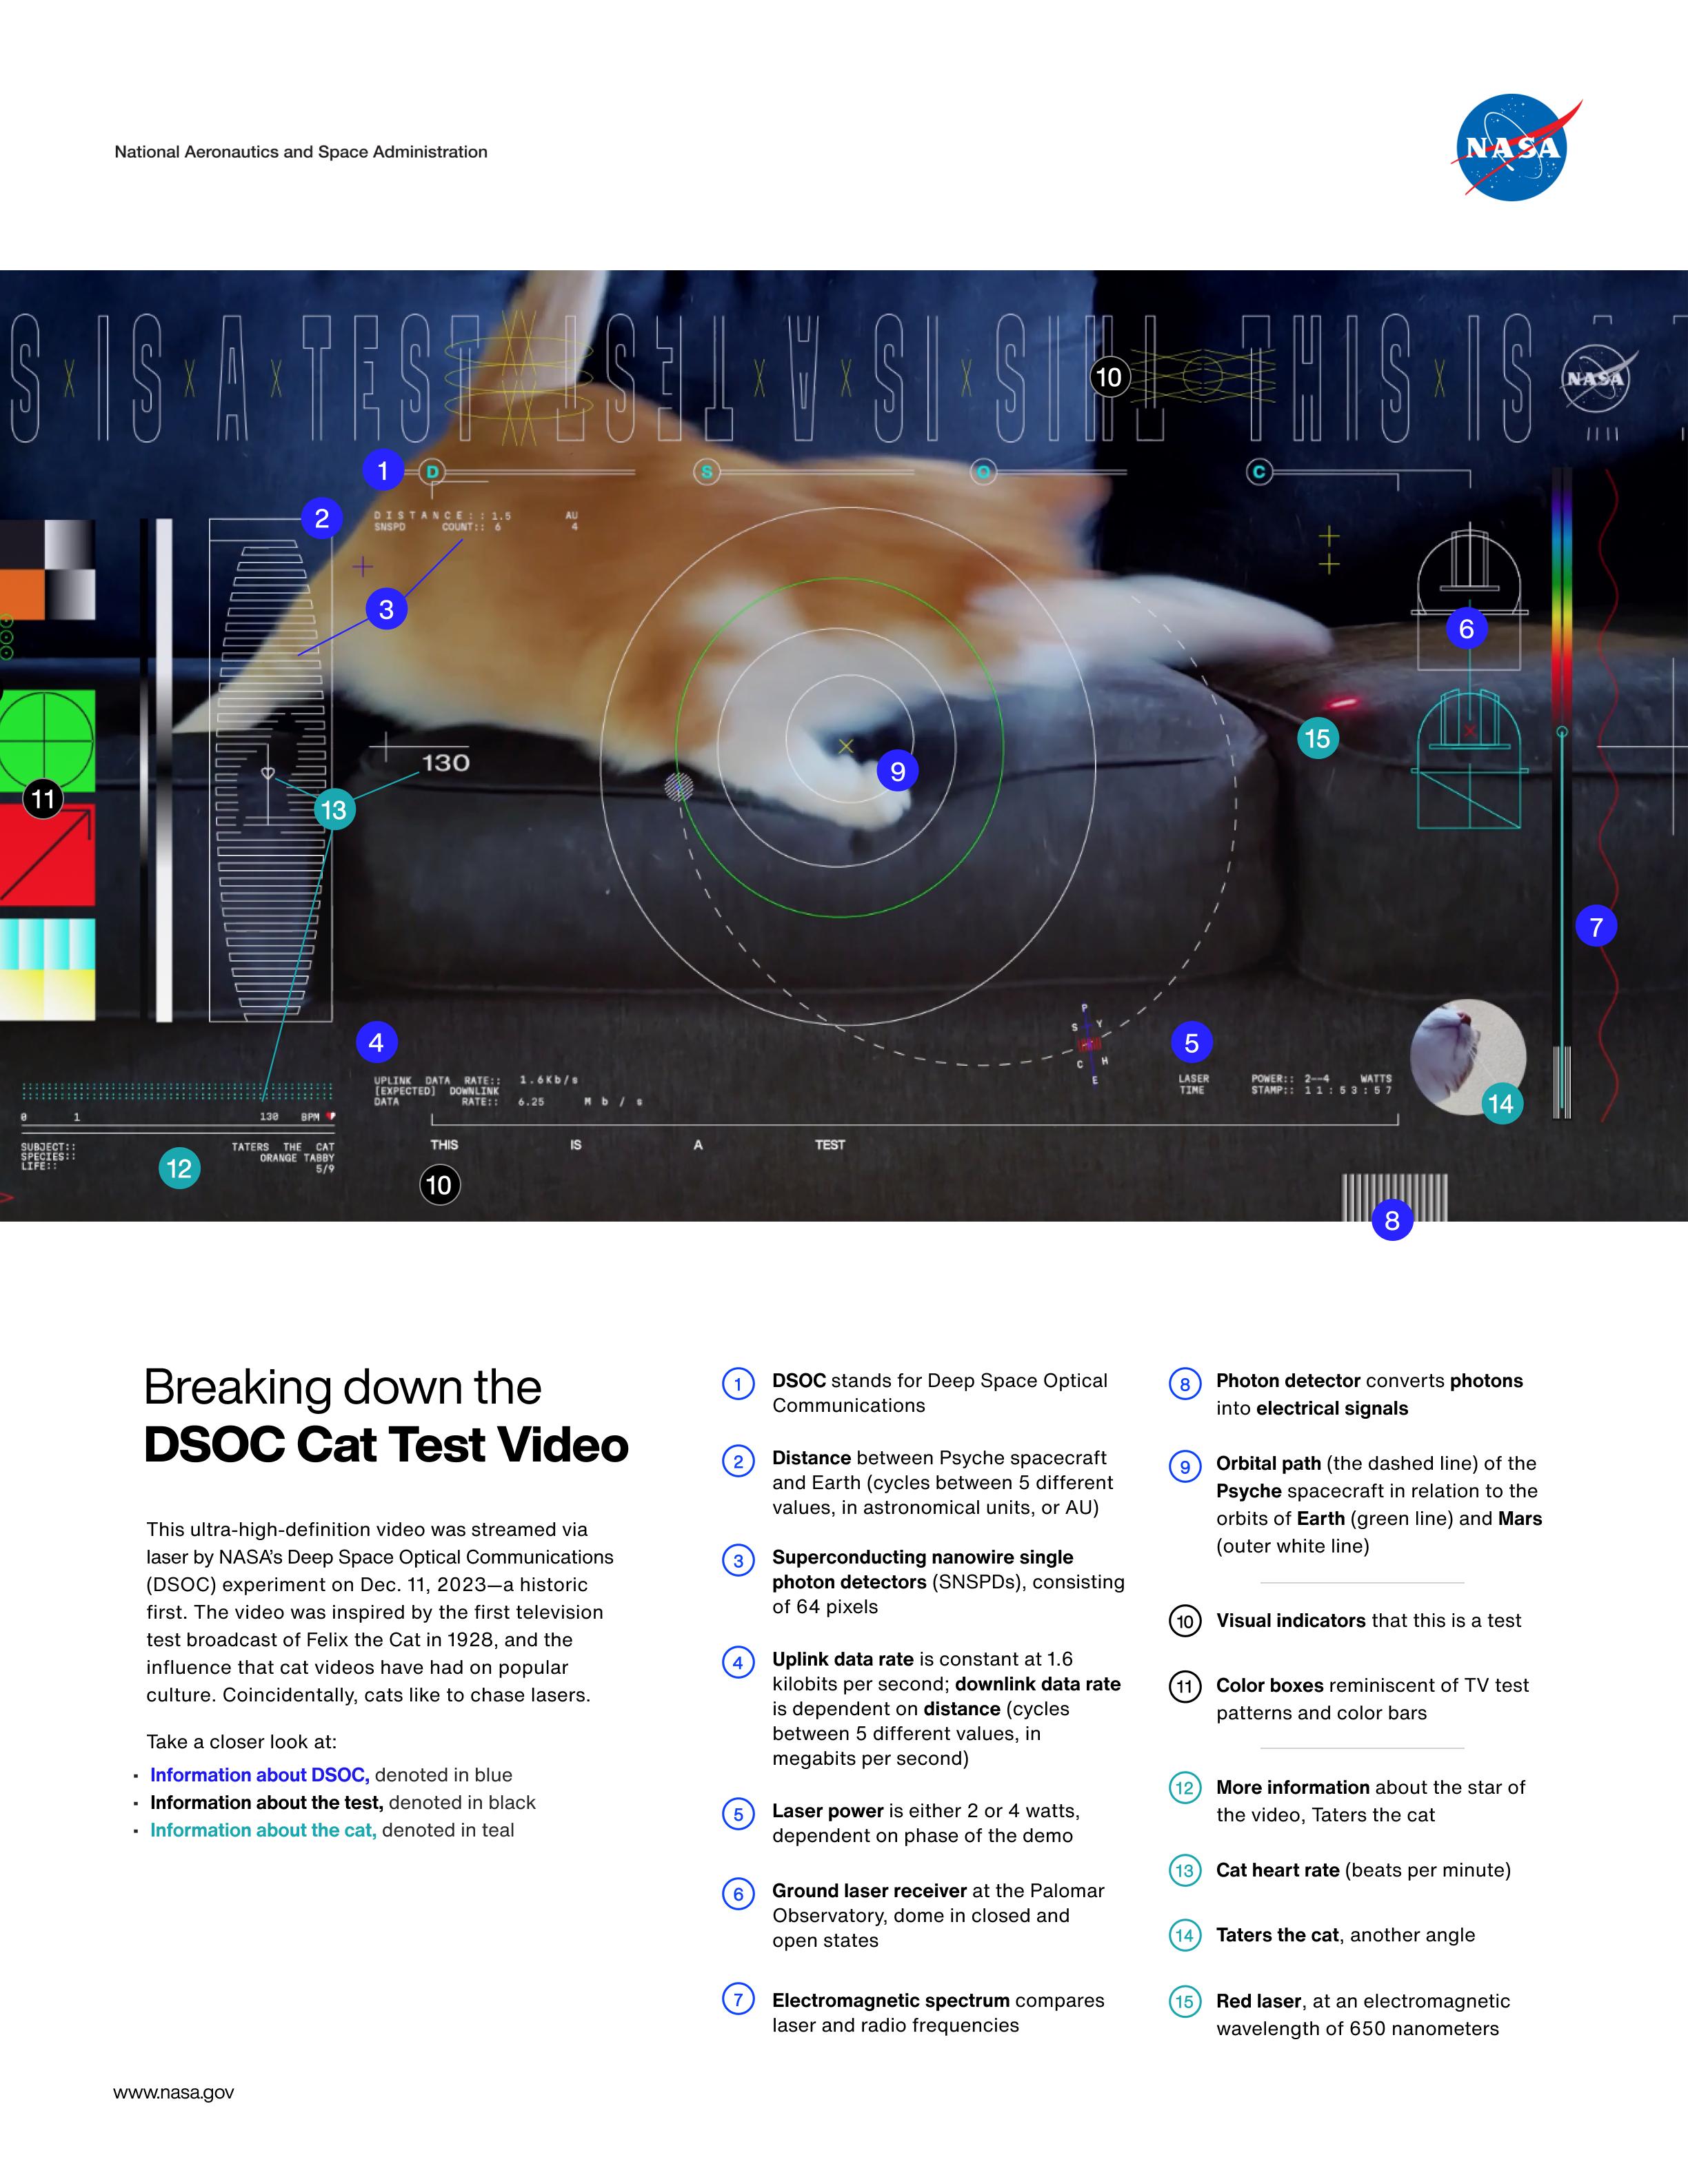Viewport: 1688px width, 2184px height.
Task: Click the blue number 6 observatory marker
Action: click(1466, 629)
